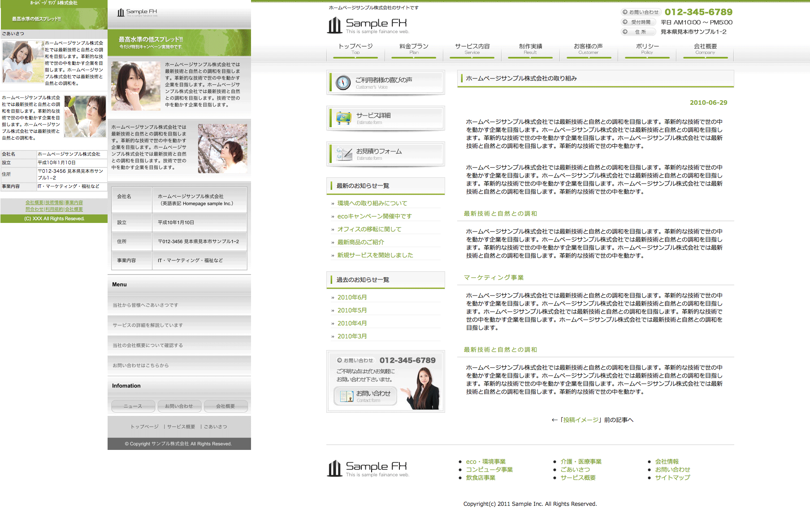Open the 会社概要 Company navigation tab
The width and height of the screenshot is (810, 509).
tap(705, 48)
